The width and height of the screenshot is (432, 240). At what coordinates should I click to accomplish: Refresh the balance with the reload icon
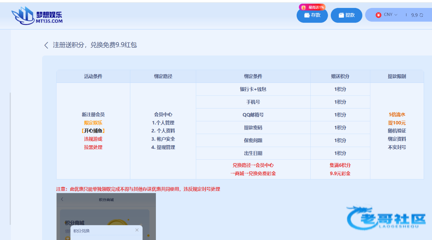coord(421,15)
